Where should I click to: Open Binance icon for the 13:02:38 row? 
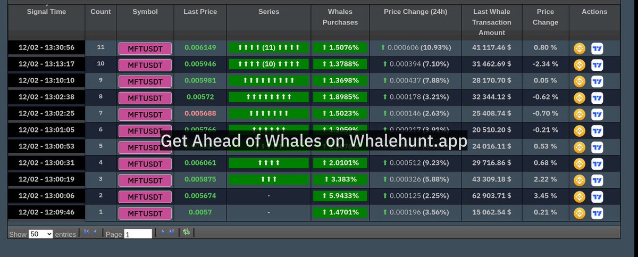click(580, 98)
